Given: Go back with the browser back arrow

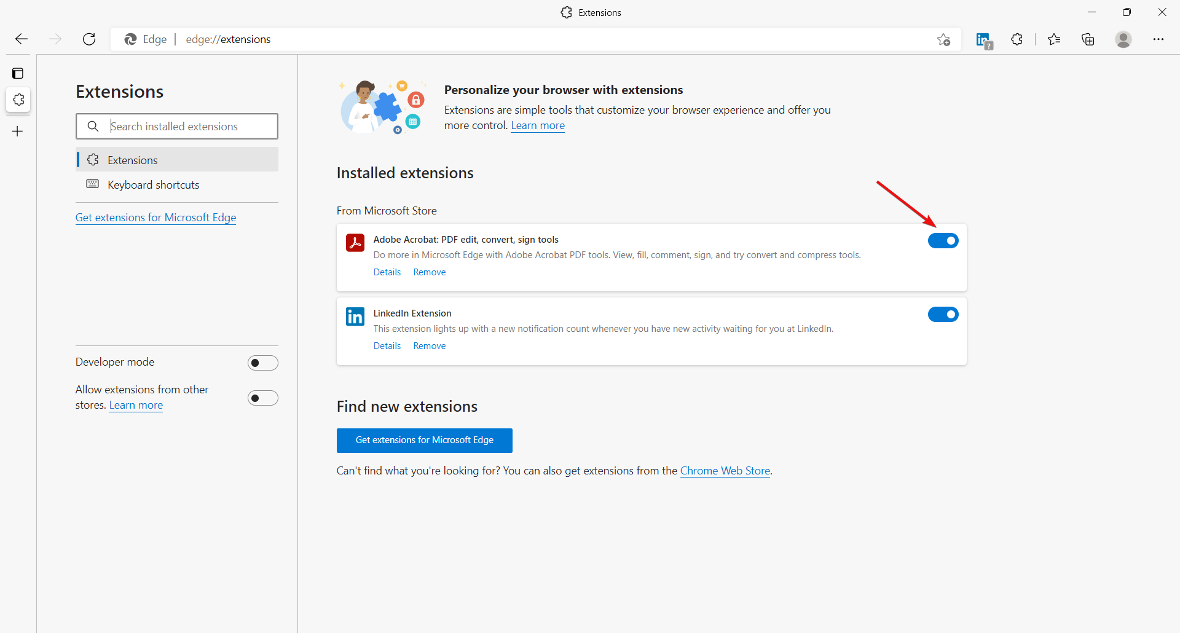Looking at the screenshot, I should pyautogui.click(x=22, y=39).
